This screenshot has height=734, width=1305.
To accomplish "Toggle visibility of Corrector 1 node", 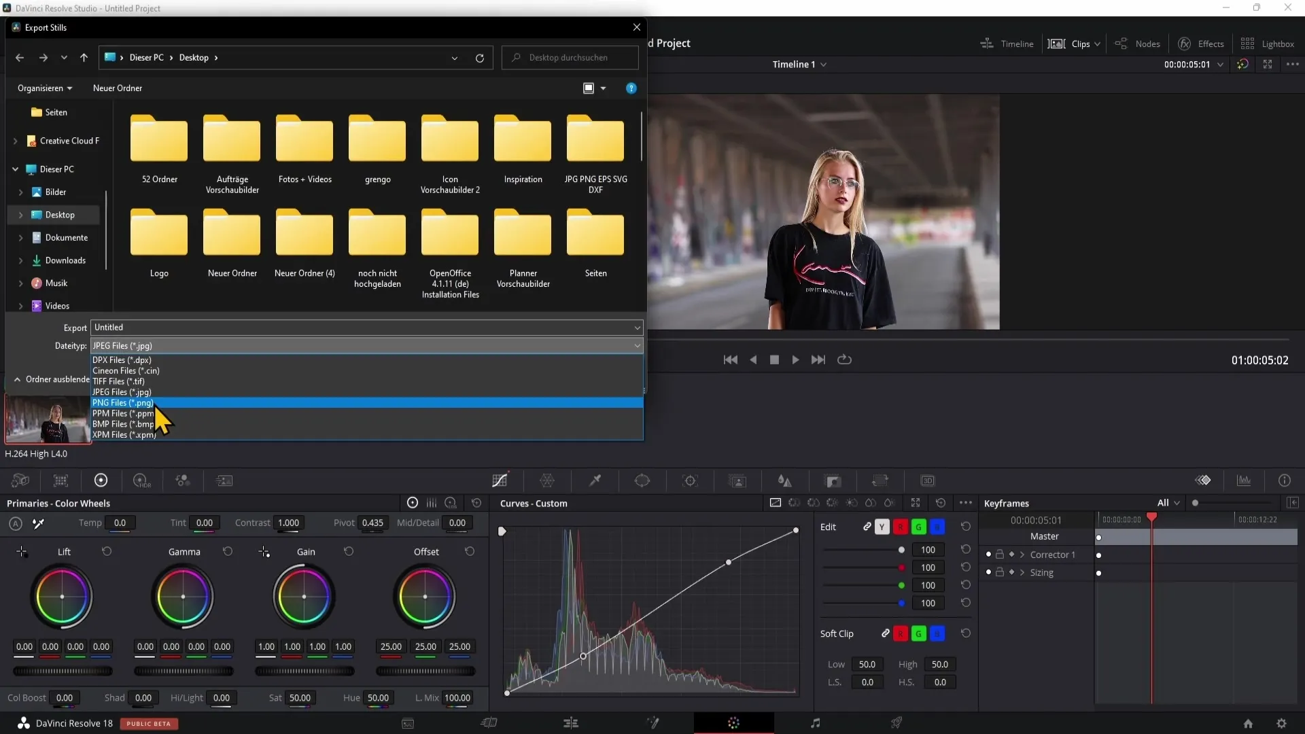I will (987, 554).
